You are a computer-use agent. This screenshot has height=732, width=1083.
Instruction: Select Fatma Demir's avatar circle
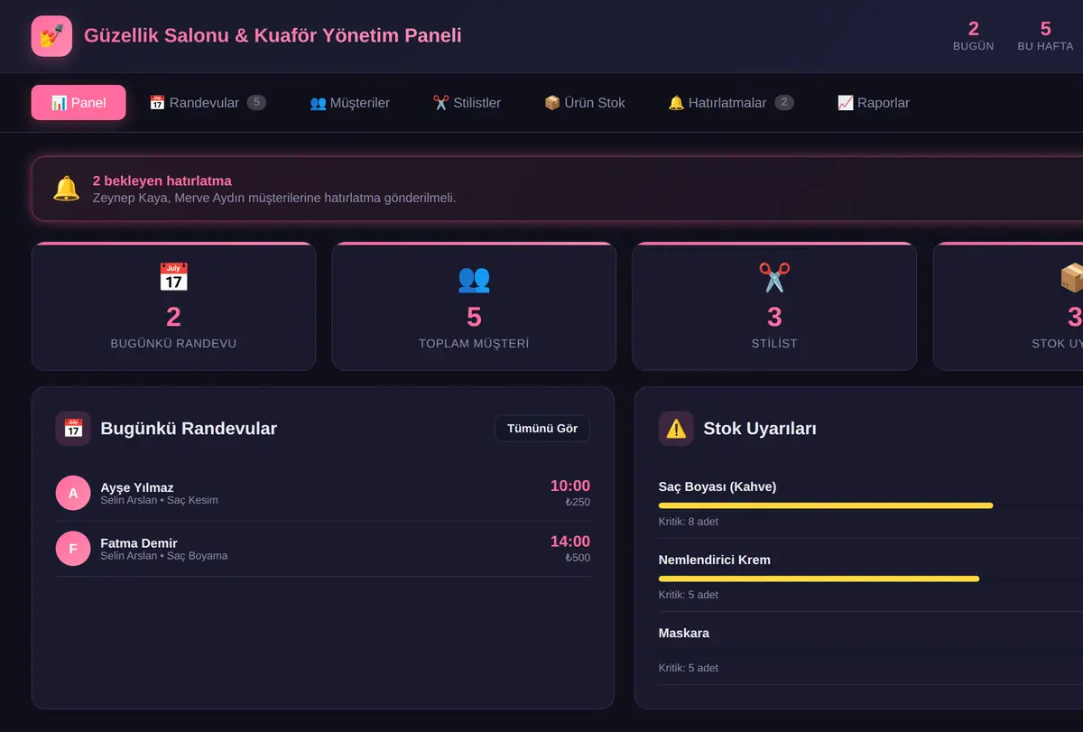coord(73,549)
